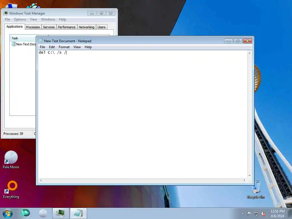The height and width of the screenshot is (219, 292).
Task: Open Task Manager's Windows menu
Action: [x=48, y=19]
